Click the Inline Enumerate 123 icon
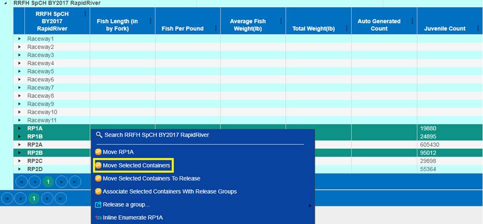This screenshot has width=483, height=224. point(98,218)
